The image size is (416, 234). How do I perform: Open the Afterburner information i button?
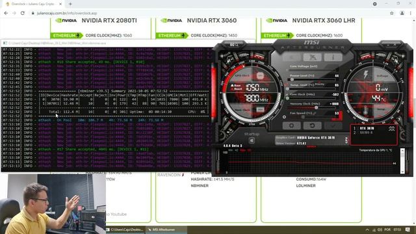[333, 57]
